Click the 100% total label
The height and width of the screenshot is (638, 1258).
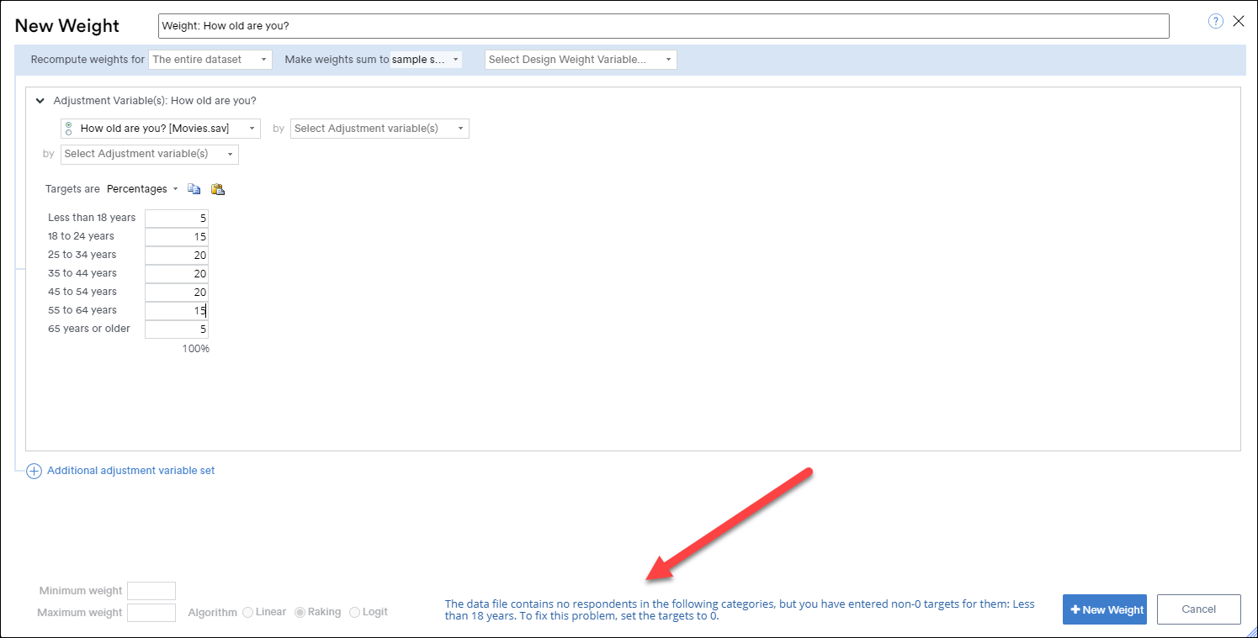click(195, 349)
